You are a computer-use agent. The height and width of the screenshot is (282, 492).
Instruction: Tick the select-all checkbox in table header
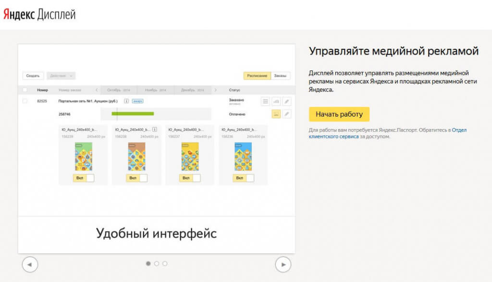(x=25, y=90)
